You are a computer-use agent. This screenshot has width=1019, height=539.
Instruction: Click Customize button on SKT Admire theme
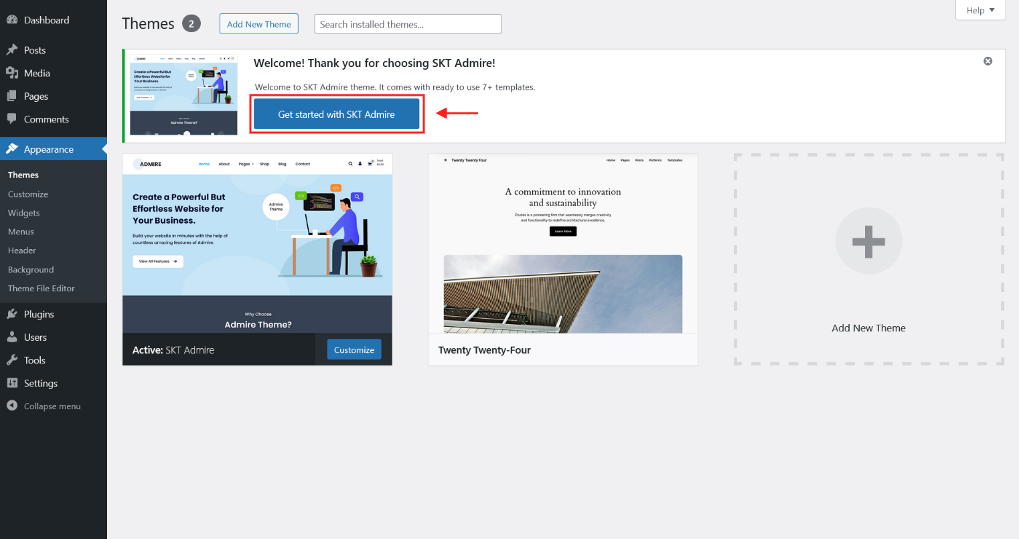click(x=354, y=350)
